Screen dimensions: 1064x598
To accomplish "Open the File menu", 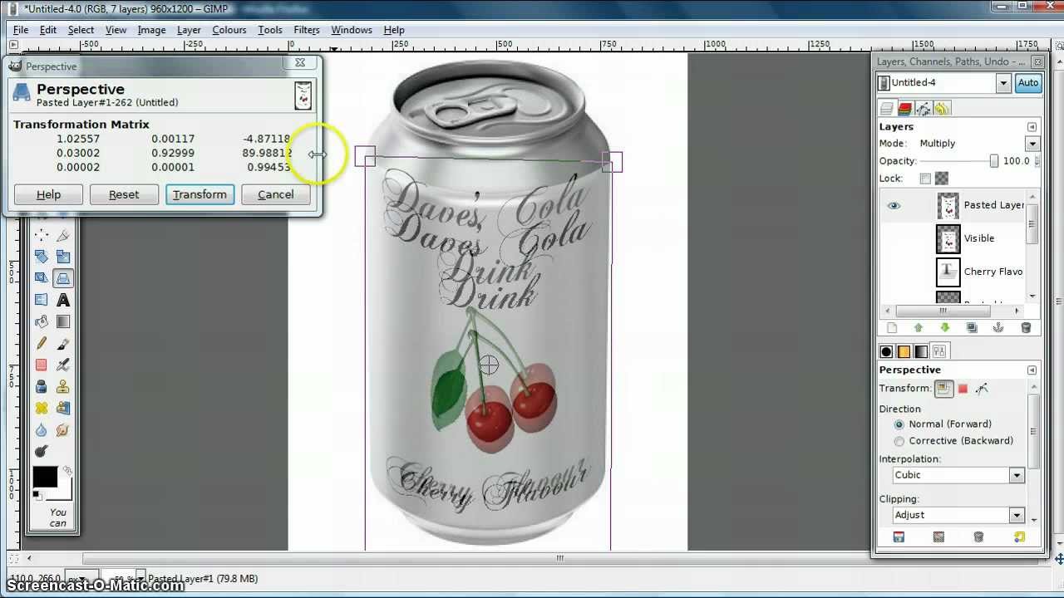I will click(21, 30).
